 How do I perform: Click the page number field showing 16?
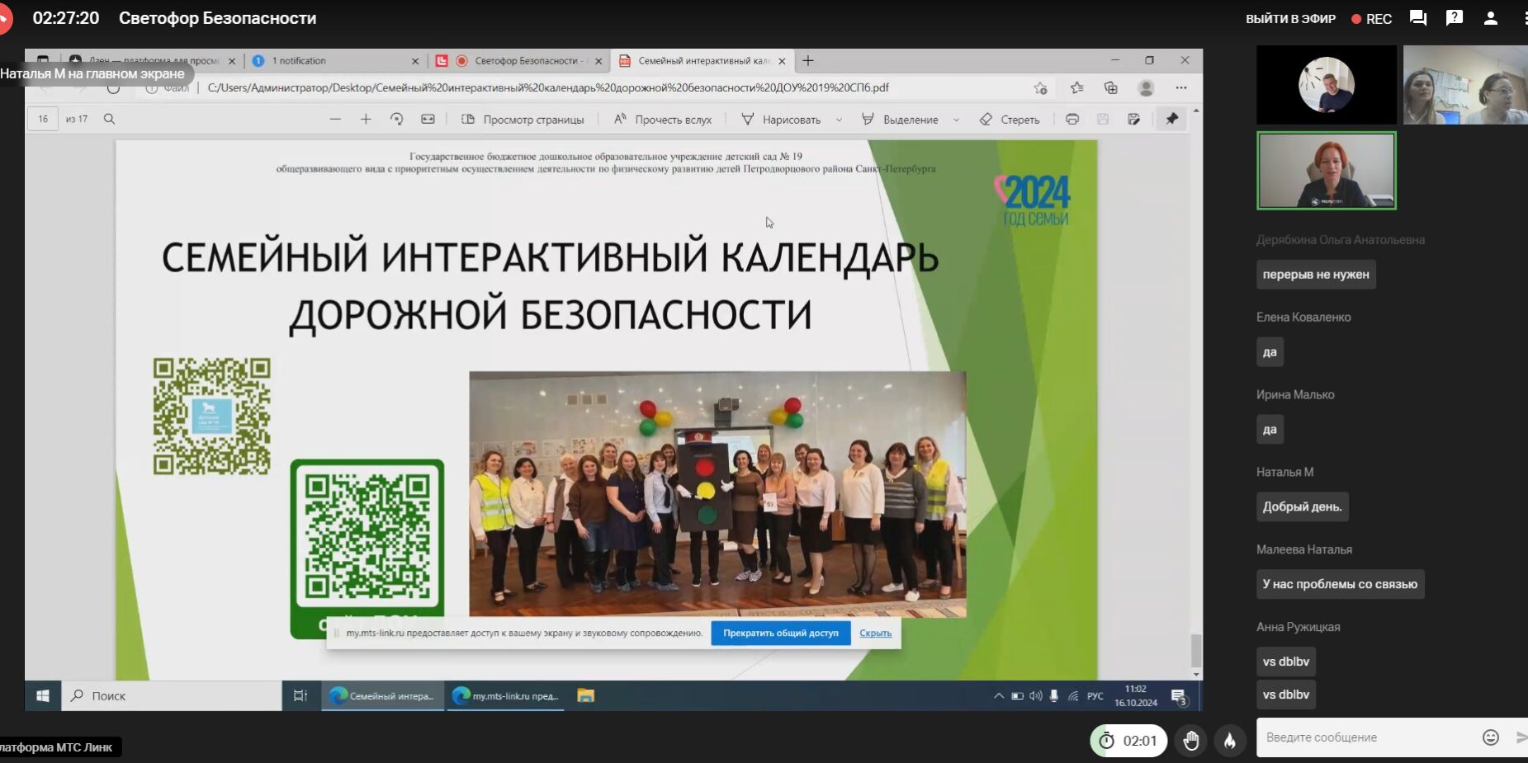43,119
